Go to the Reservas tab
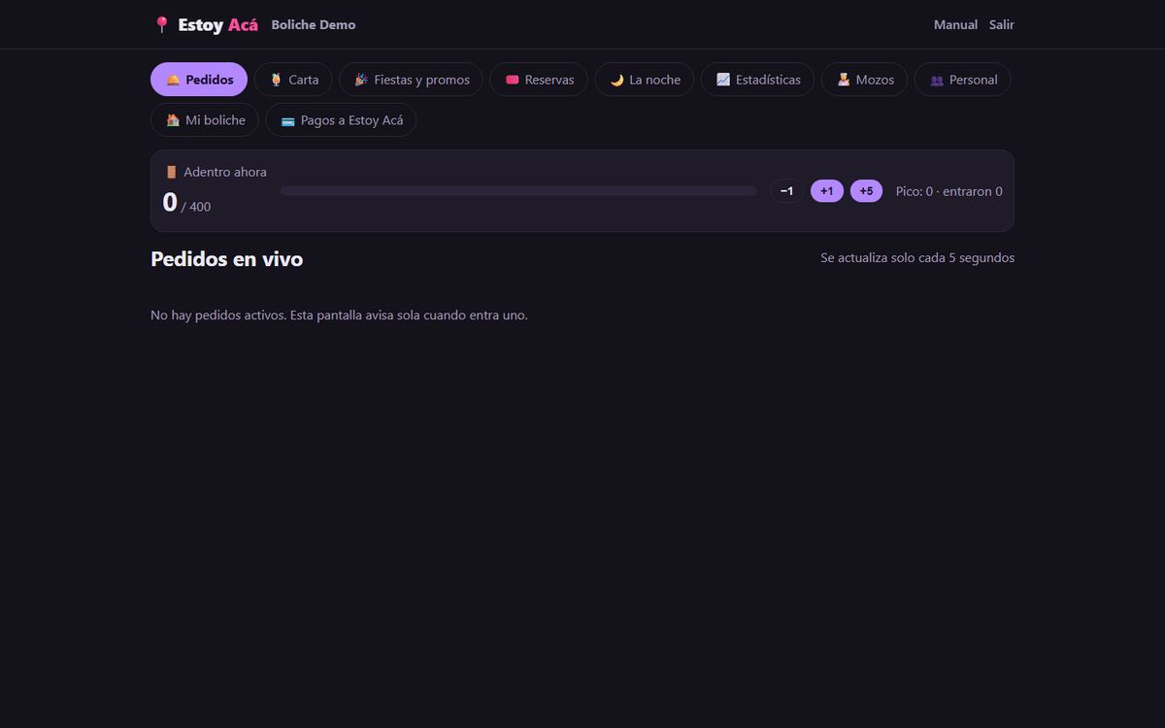This screenshot has height=728, width=1165. tap(539, 80)
